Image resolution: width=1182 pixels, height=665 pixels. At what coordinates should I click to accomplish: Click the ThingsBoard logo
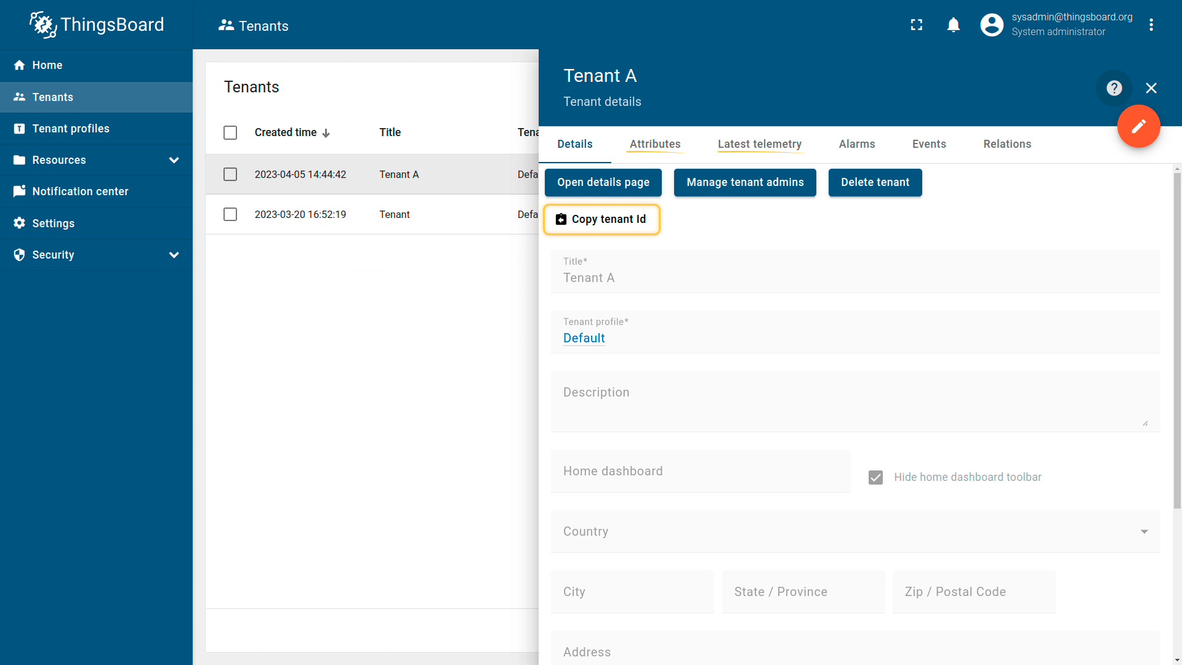97,25
